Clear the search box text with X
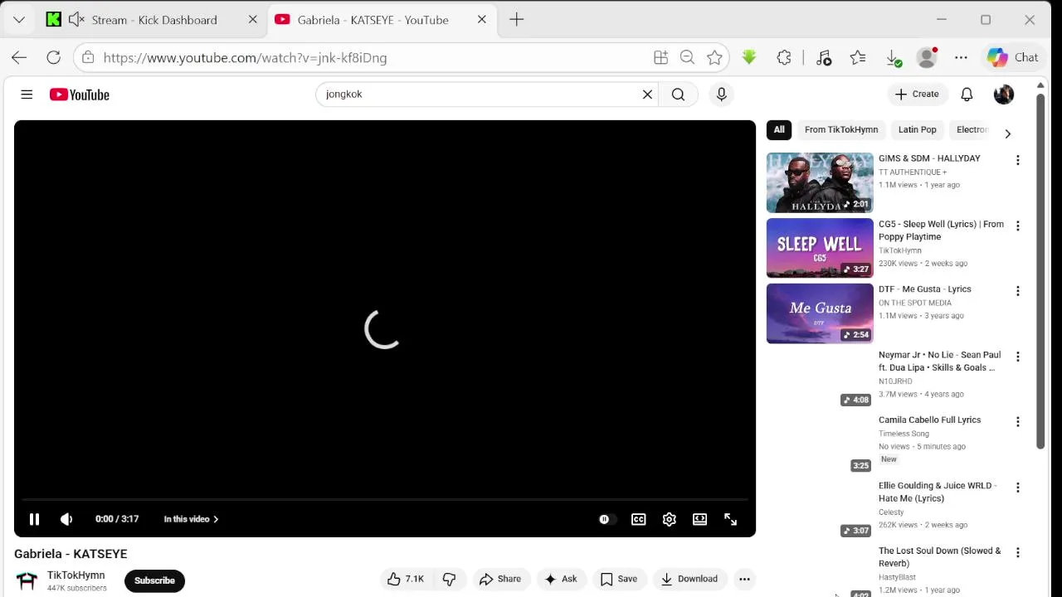1062x597 pixels. click(x=647, y=95)
